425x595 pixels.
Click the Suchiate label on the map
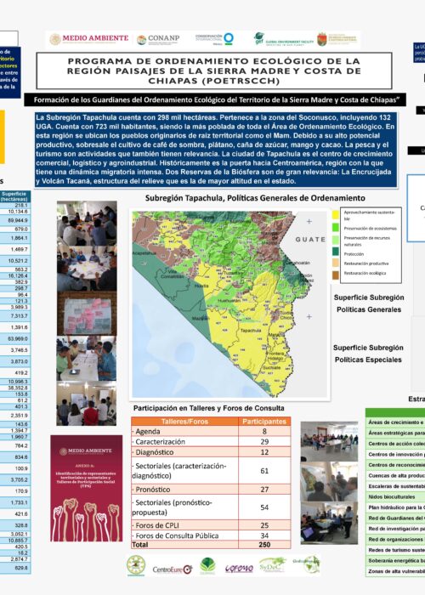click(x=271, y=368)
